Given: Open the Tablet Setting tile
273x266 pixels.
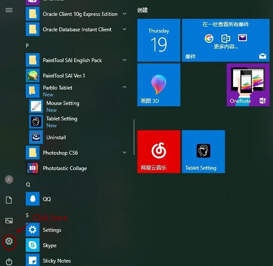Looking at the screenshot, I should pyautogui.click(x=203, y=152).
